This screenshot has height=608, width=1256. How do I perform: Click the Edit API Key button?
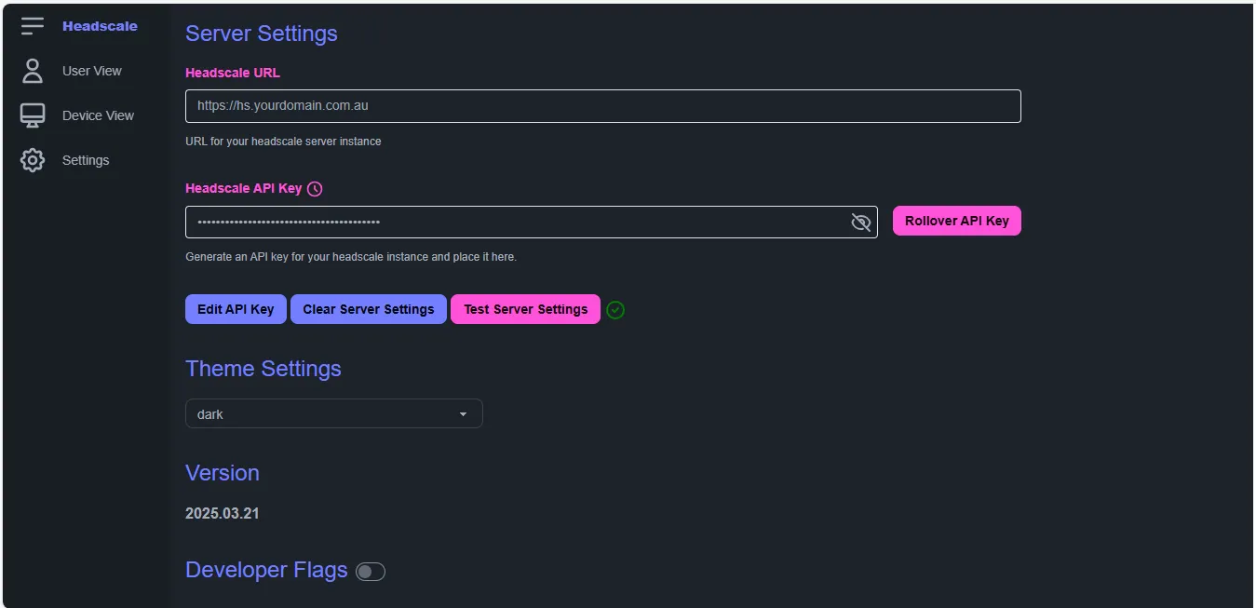(236, 309)
